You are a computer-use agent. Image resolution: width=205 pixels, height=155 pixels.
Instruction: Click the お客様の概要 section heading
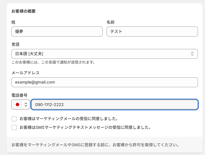23,11
